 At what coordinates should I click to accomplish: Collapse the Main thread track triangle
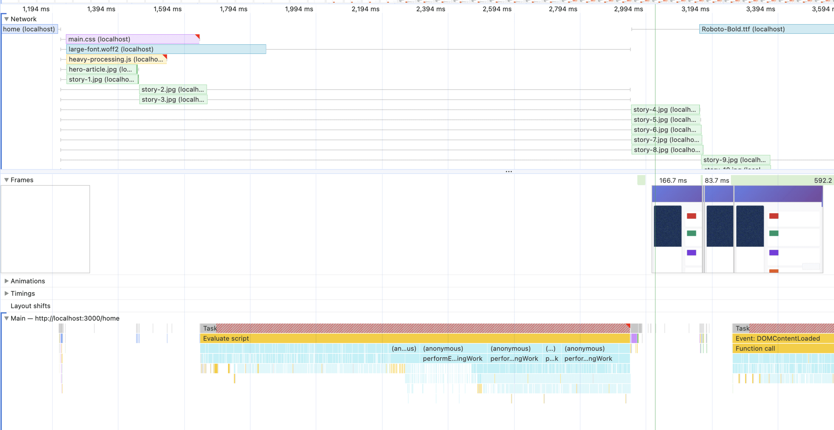pos(6,318)
